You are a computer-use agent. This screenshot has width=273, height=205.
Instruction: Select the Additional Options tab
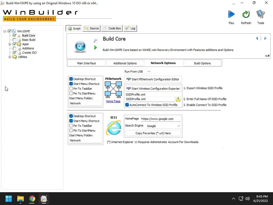click(x=125, y=63)
